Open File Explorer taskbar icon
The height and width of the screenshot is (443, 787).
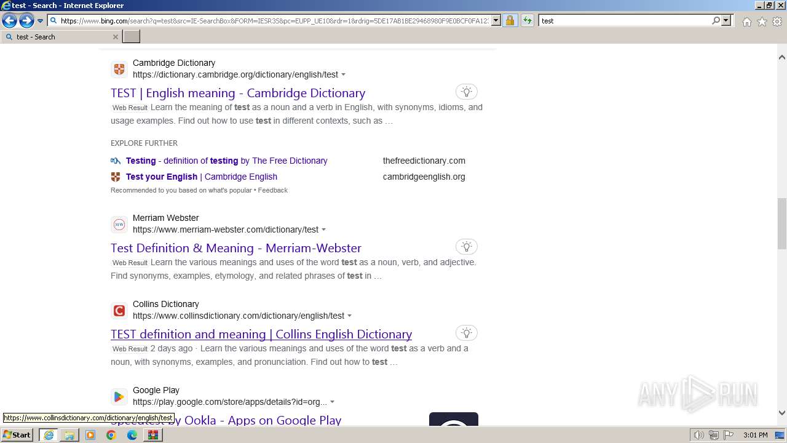click(x=69, y=435)
